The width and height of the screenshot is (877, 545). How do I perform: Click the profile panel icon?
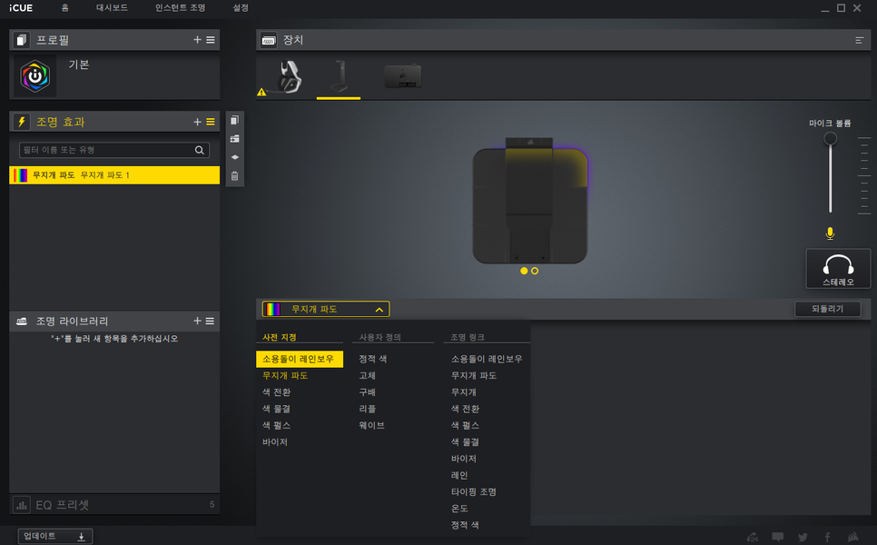21,40
